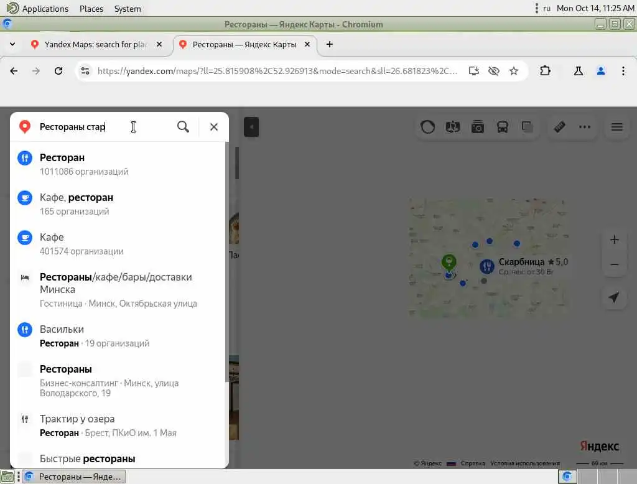
Task: Click the search magnifier icon in Yandex Maps
Action: click(184, 127)
